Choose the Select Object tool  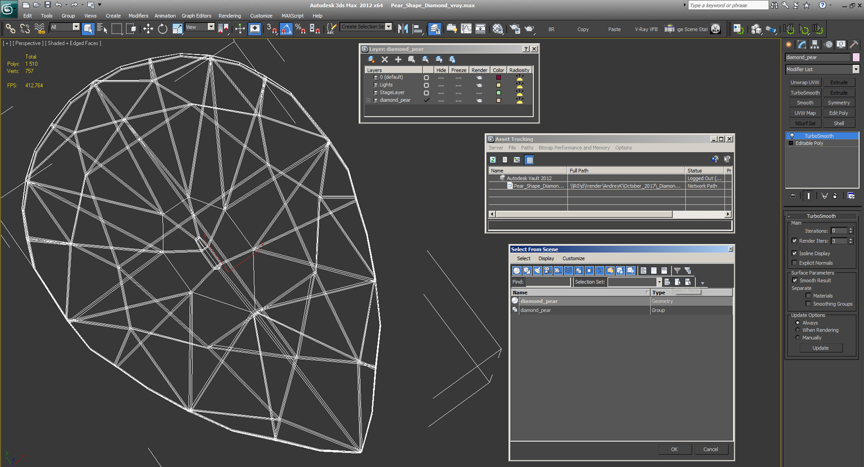click(x=88, y=29)
